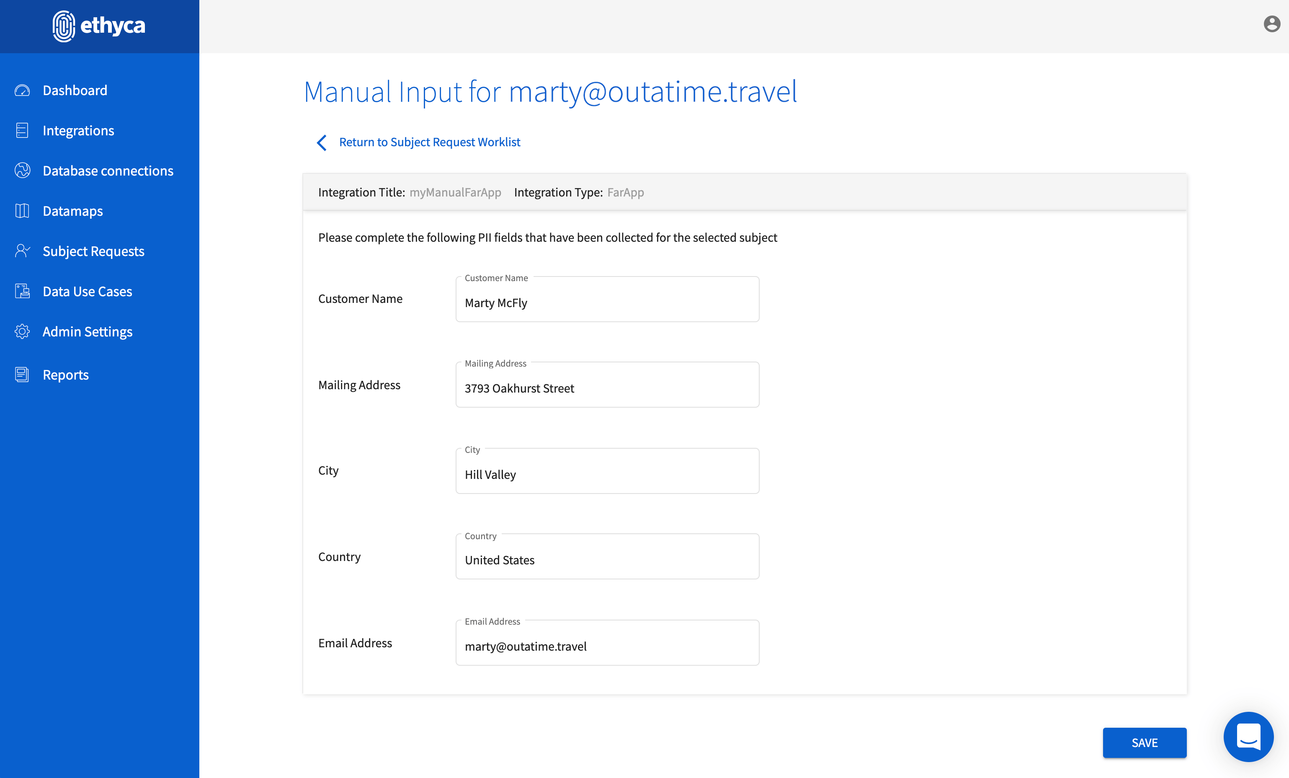
Task: Click the Email Address input field
Action: [607, 643]
